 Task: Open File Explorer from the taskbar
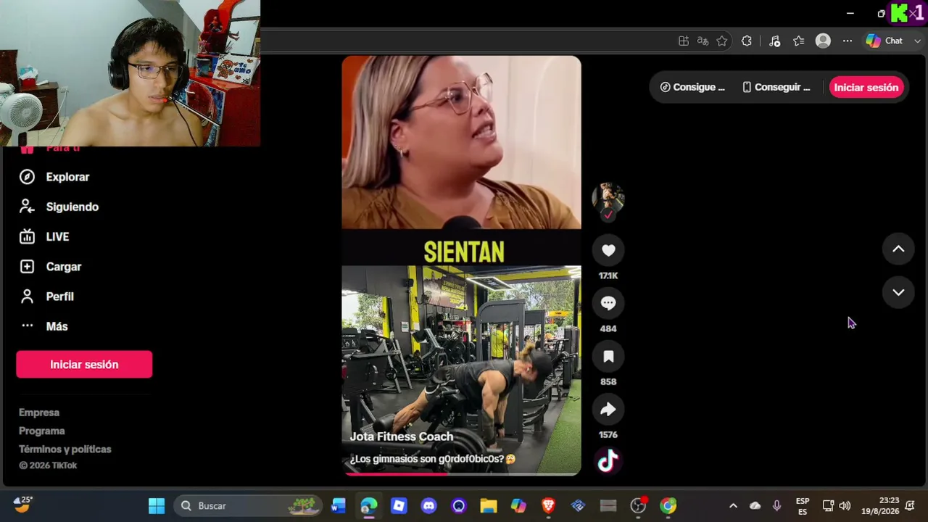489,506
